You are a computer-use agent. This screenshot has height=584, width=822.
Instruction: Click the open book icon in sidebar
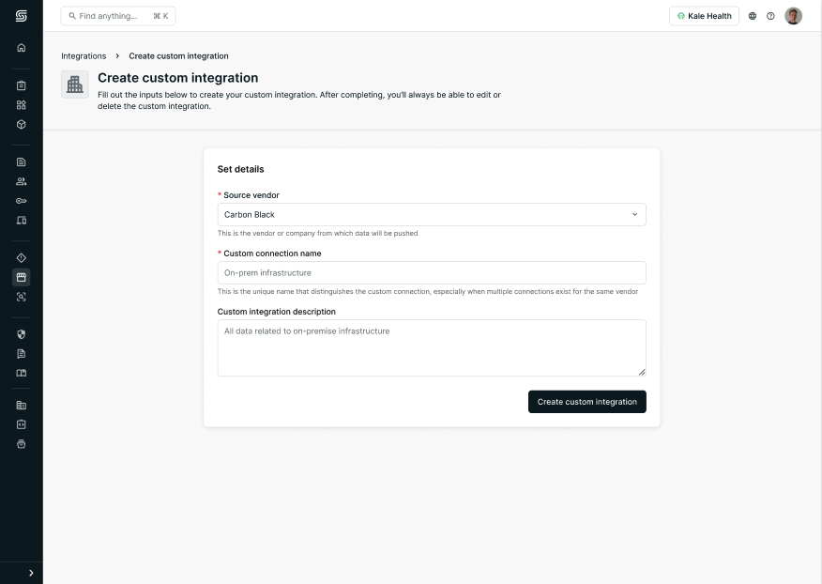point(21,373)
